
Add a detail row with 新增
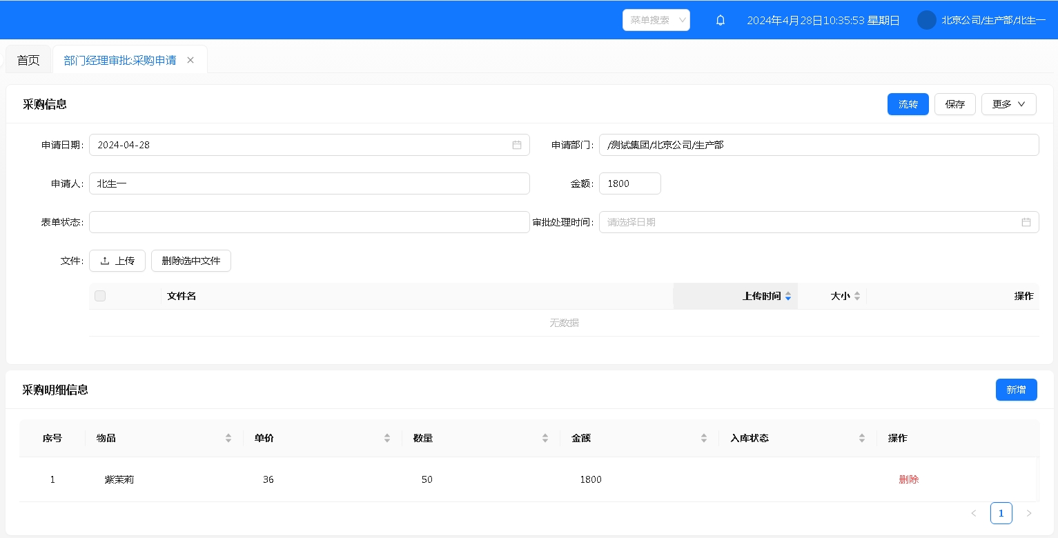1016,390
